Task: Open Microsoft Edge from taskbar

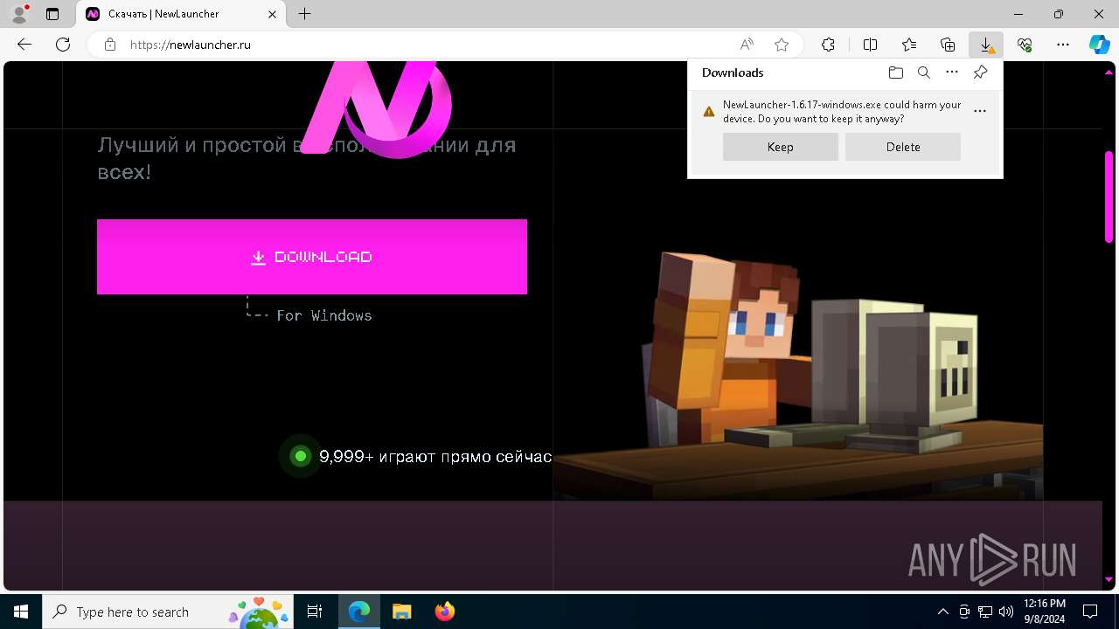Action: [359, 612]
